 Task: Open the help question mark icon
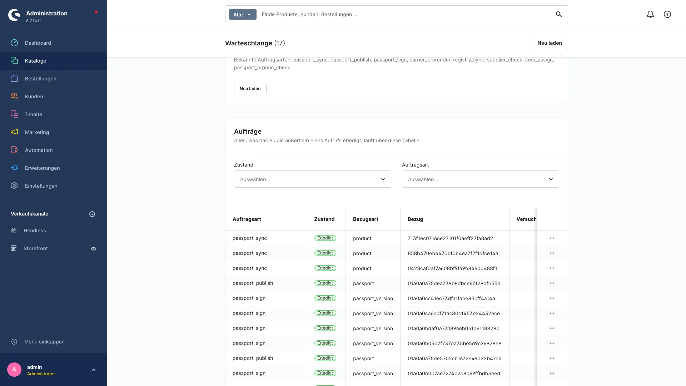pos(667,14)
